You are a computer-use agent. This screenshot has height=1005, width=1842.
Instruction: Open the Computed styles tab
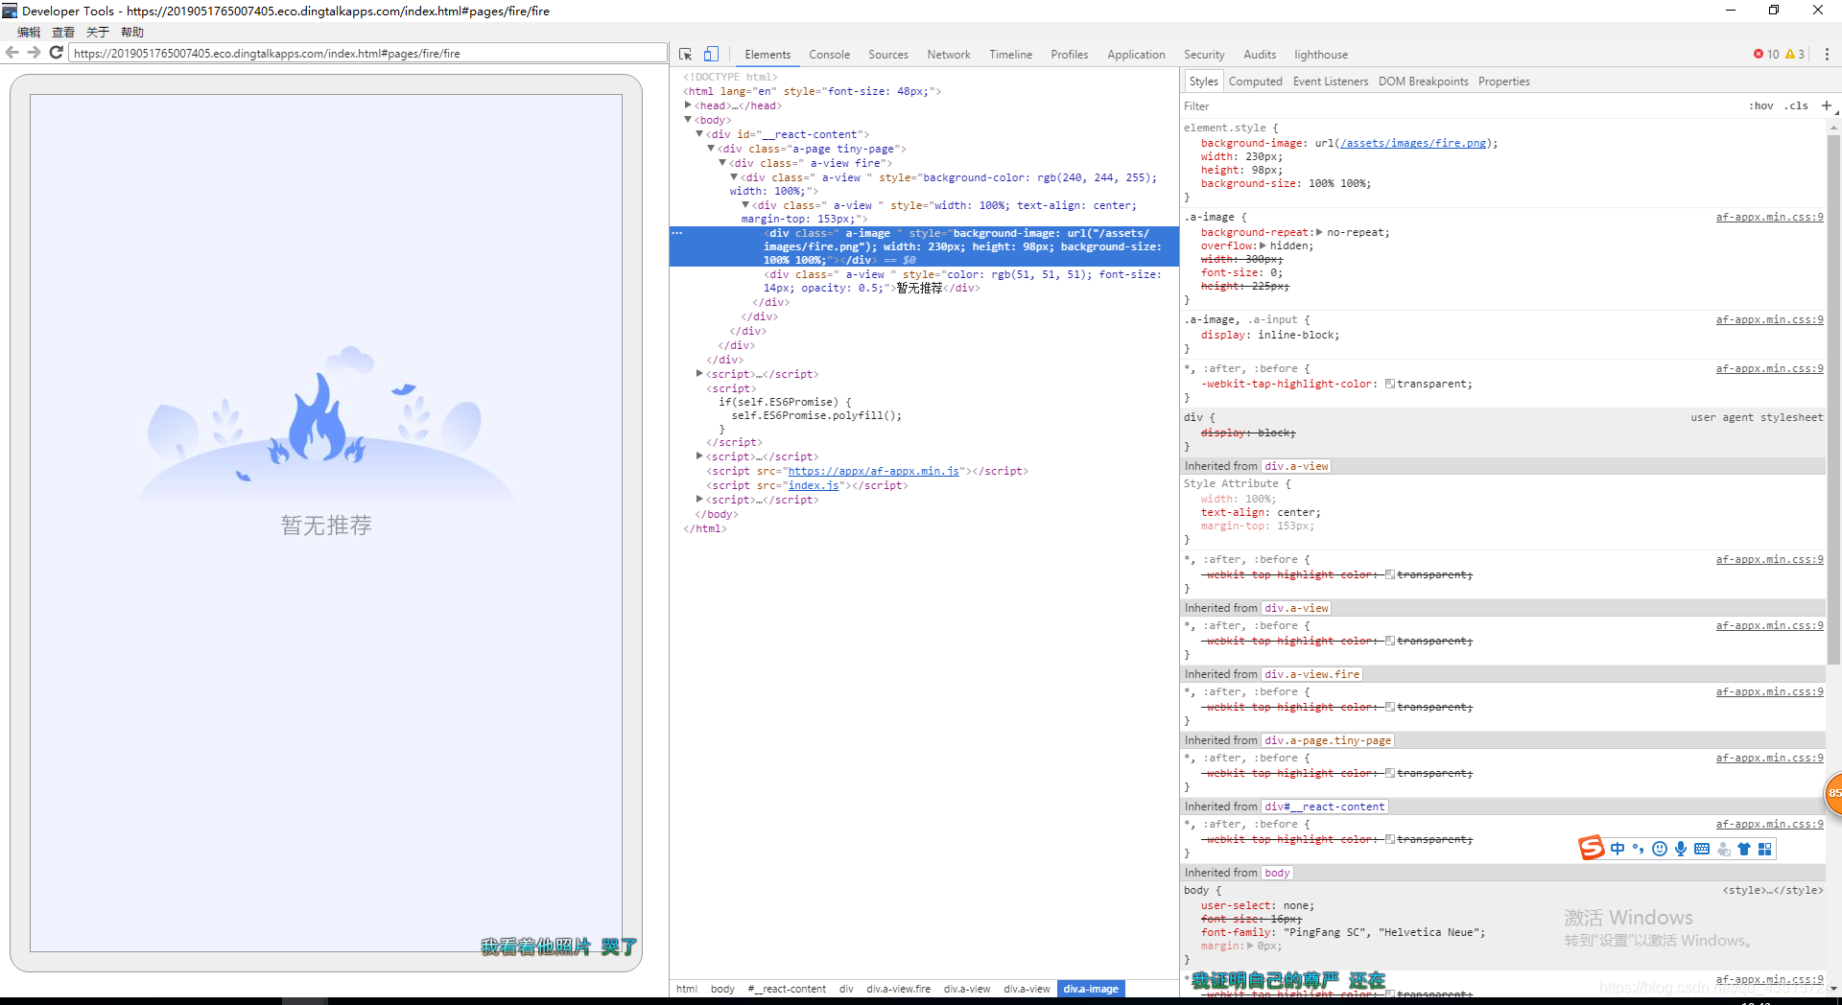click(x=1255, y=82)
